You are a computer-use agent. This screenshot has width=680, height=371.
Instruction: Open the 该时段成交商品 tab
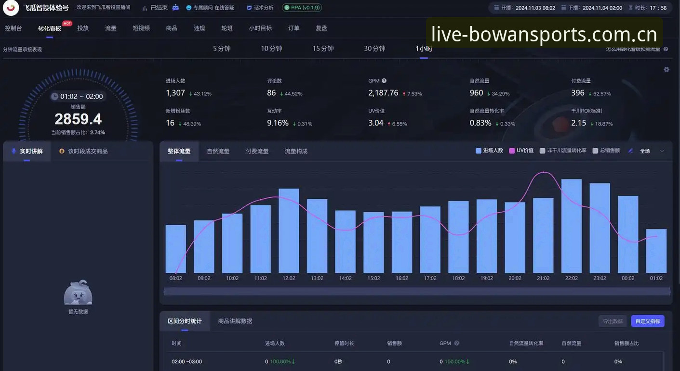tap(83, 151)
